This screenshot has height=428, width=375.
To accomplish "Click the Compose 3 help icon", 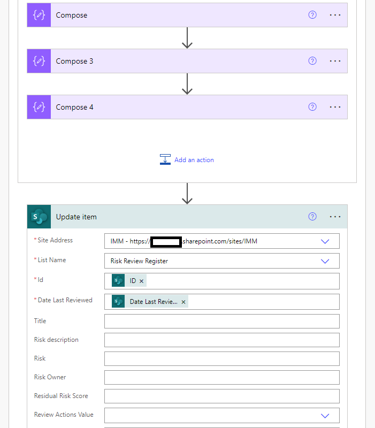I will click(312, 60).
